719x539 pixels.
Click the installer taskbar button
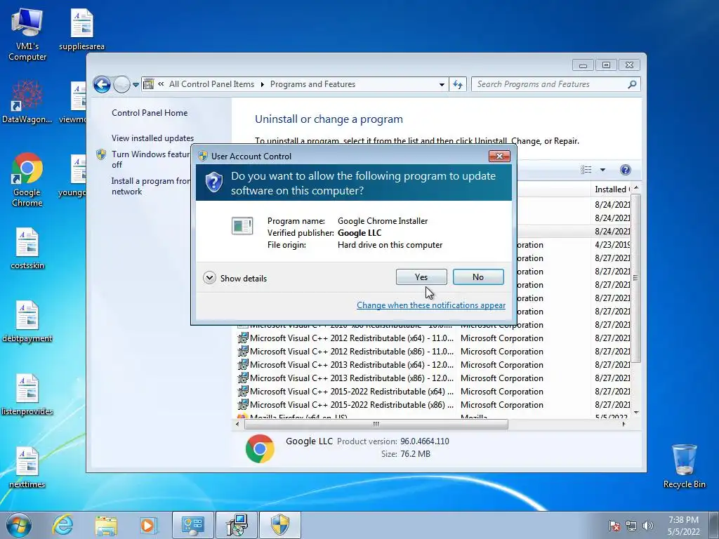tap(237, 525)
